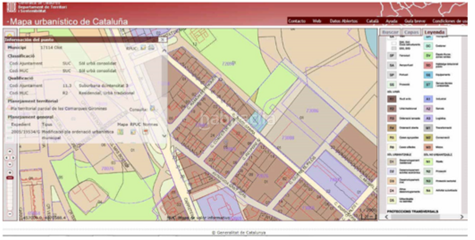Click the print icon in info panel
Viewport: 475px width, 240px height.
(x=151, y=47)
